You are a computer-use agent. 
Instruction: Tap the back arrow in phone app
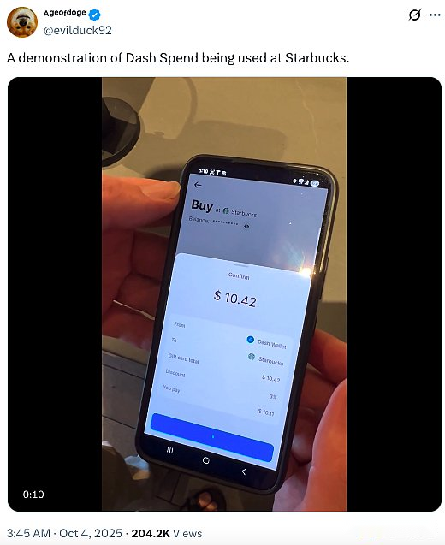click(198, 185)
